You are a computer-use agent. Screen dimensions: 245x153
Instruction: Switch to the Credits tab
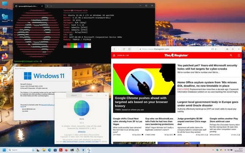coord(89,95)
